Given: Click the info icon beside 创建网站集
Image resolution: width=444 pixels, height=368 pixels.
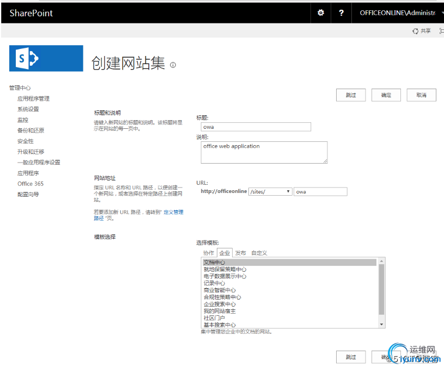Looking at the screenshot, I should tap(173, 65).
